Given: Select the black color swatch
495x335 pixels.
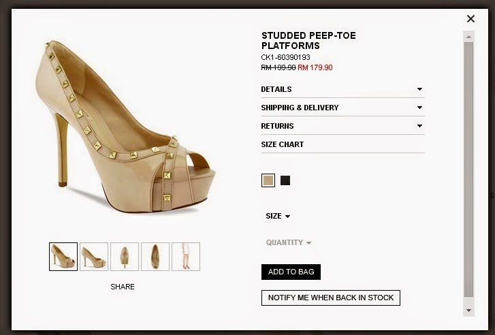Looking at the screenshot, I should tap(285, 180).
